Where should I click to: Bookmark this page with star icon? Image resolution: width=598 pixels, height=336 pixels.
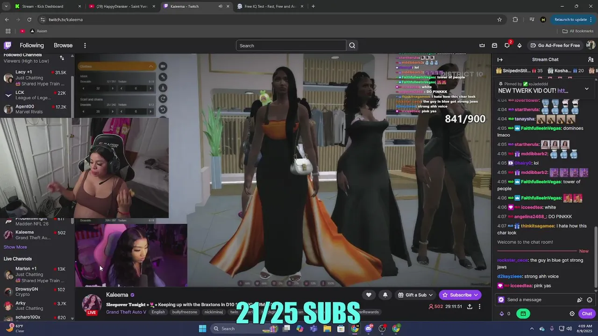tap(499, 20)
